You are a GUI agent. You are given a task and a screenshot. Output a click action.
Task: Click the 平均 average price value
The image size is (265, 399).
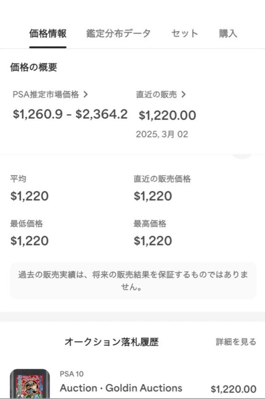pyautogui.click(x=29, y=196)
